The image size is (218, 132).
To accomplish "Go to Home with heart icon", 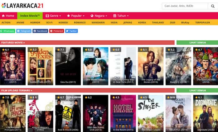I will click(x=8, y=16).
